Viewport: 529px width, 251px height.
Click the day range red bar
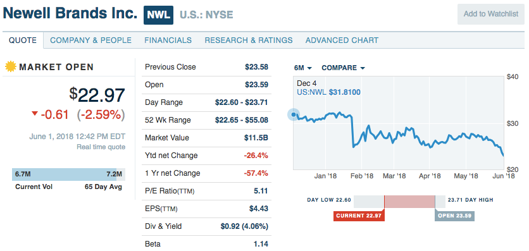tap(409, 201)
